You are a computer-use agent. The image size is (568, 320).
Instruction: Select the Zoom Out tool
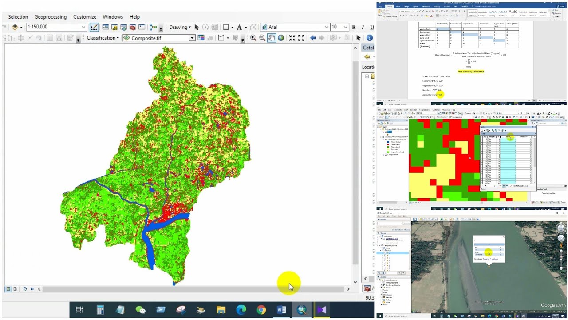point(262,38)
